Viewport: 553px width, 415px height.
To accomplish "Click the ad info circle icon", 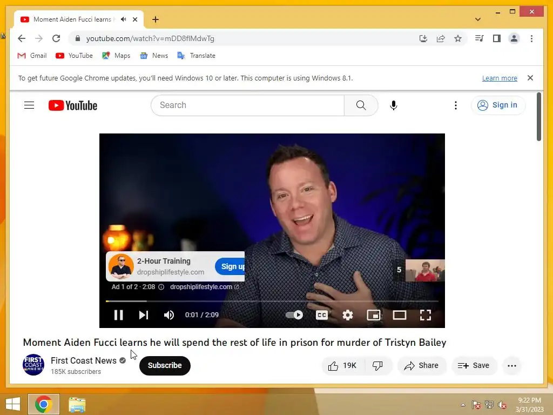I will tap(161, 287).
